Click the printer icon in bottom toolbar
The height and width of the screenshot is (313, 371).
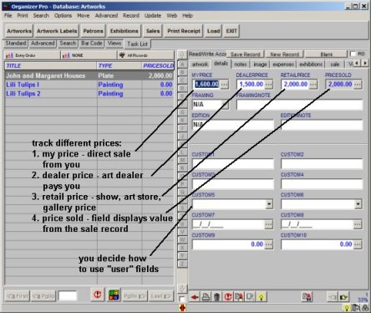coord(206,296)
